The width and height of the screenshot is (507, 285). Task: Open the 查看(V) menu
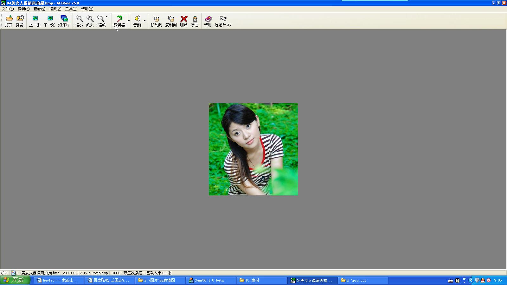[x=39, y=9]
